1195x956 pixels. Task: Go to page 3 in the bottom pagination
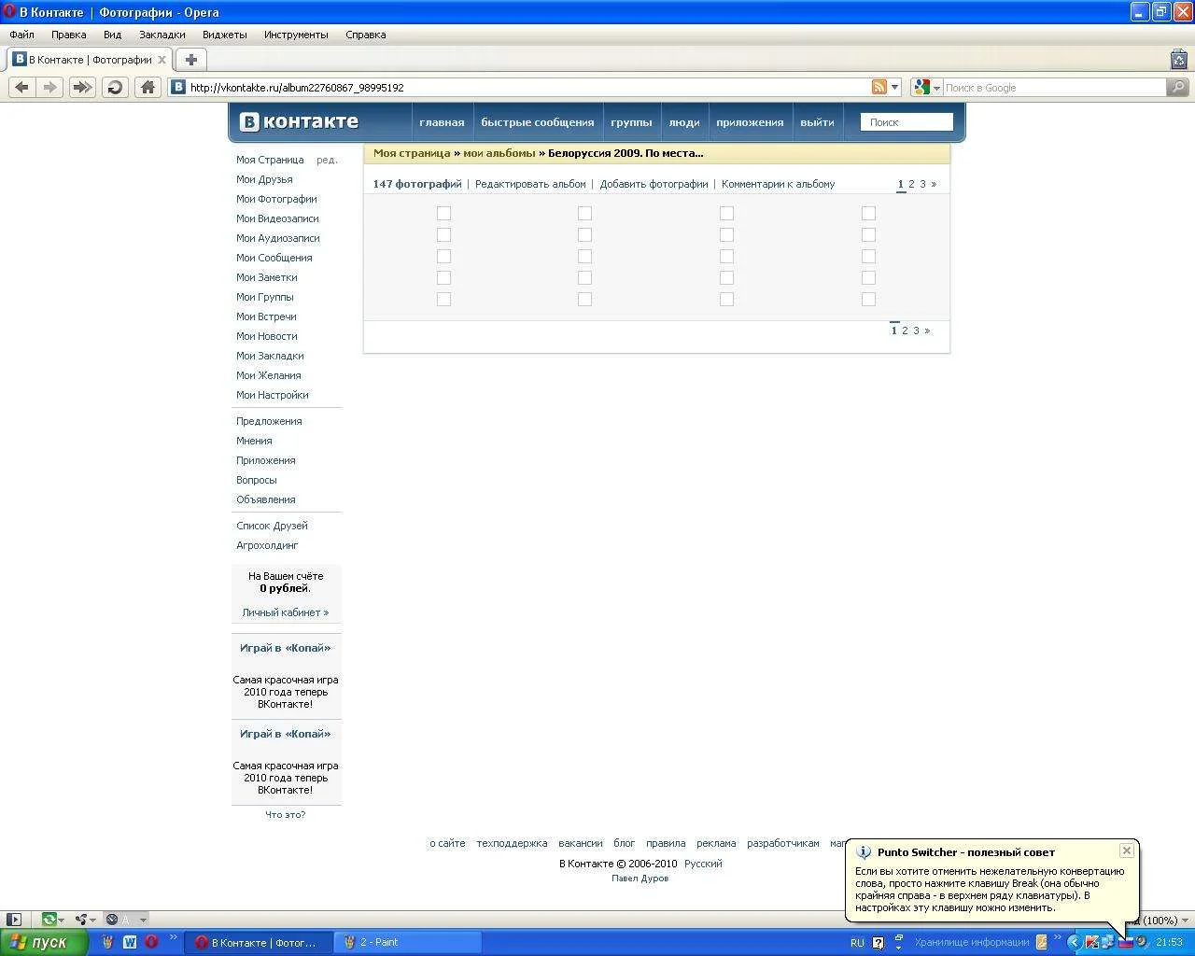[916, 330]
